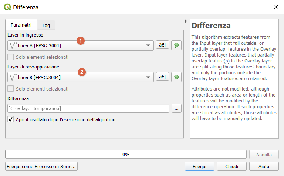This screenshot has width=284, height=176.
Task: Select the Parametri tab
Action: (21, 25)
